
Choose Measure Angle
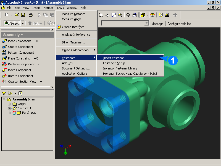click(76, 19)
